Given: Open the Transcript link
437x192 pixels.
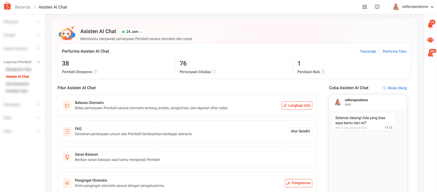Looking at the screenshot, I should 368,51.
